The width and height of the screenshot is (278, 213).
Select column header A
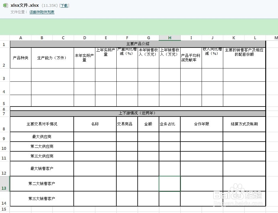pyautogui.click(x=20, y=38)
